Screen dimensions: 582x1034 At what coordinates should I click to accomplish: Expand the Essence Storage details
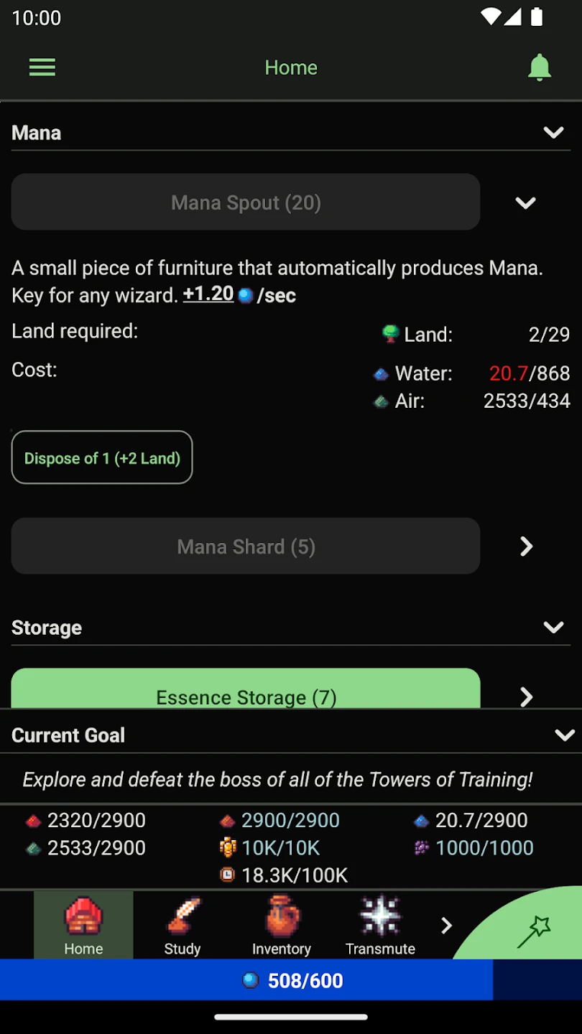click(526, 696)
